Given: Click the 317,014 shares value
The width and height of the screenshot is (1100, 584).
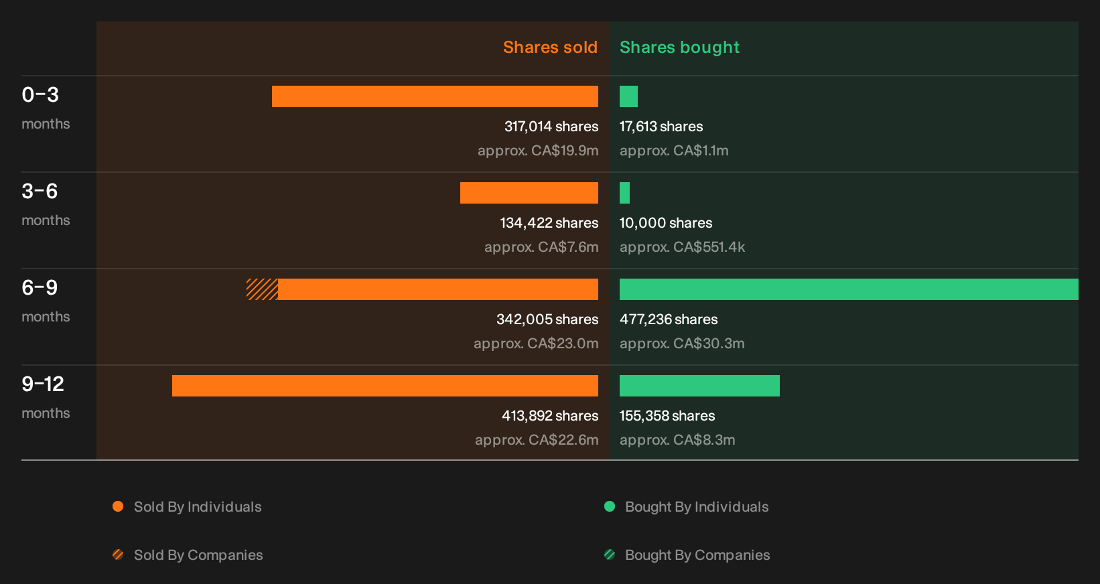Looking at the screenshot, I should 551,127.
